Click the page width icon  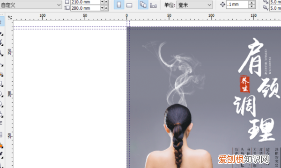click(x=67, y=2)
